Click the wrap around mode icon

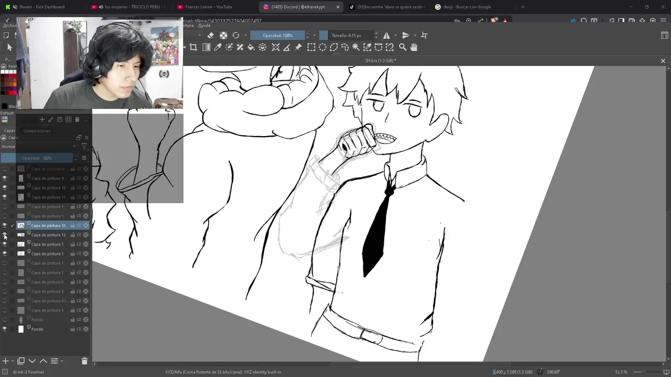pyautogui.click(x=424, y=35)
